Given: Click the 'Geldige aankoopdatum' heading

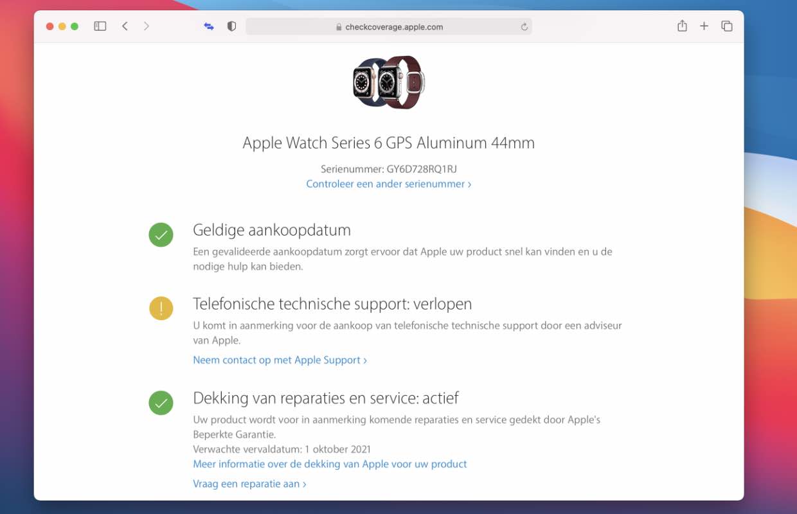Looking at the screenshot, I should coord(272,230).
